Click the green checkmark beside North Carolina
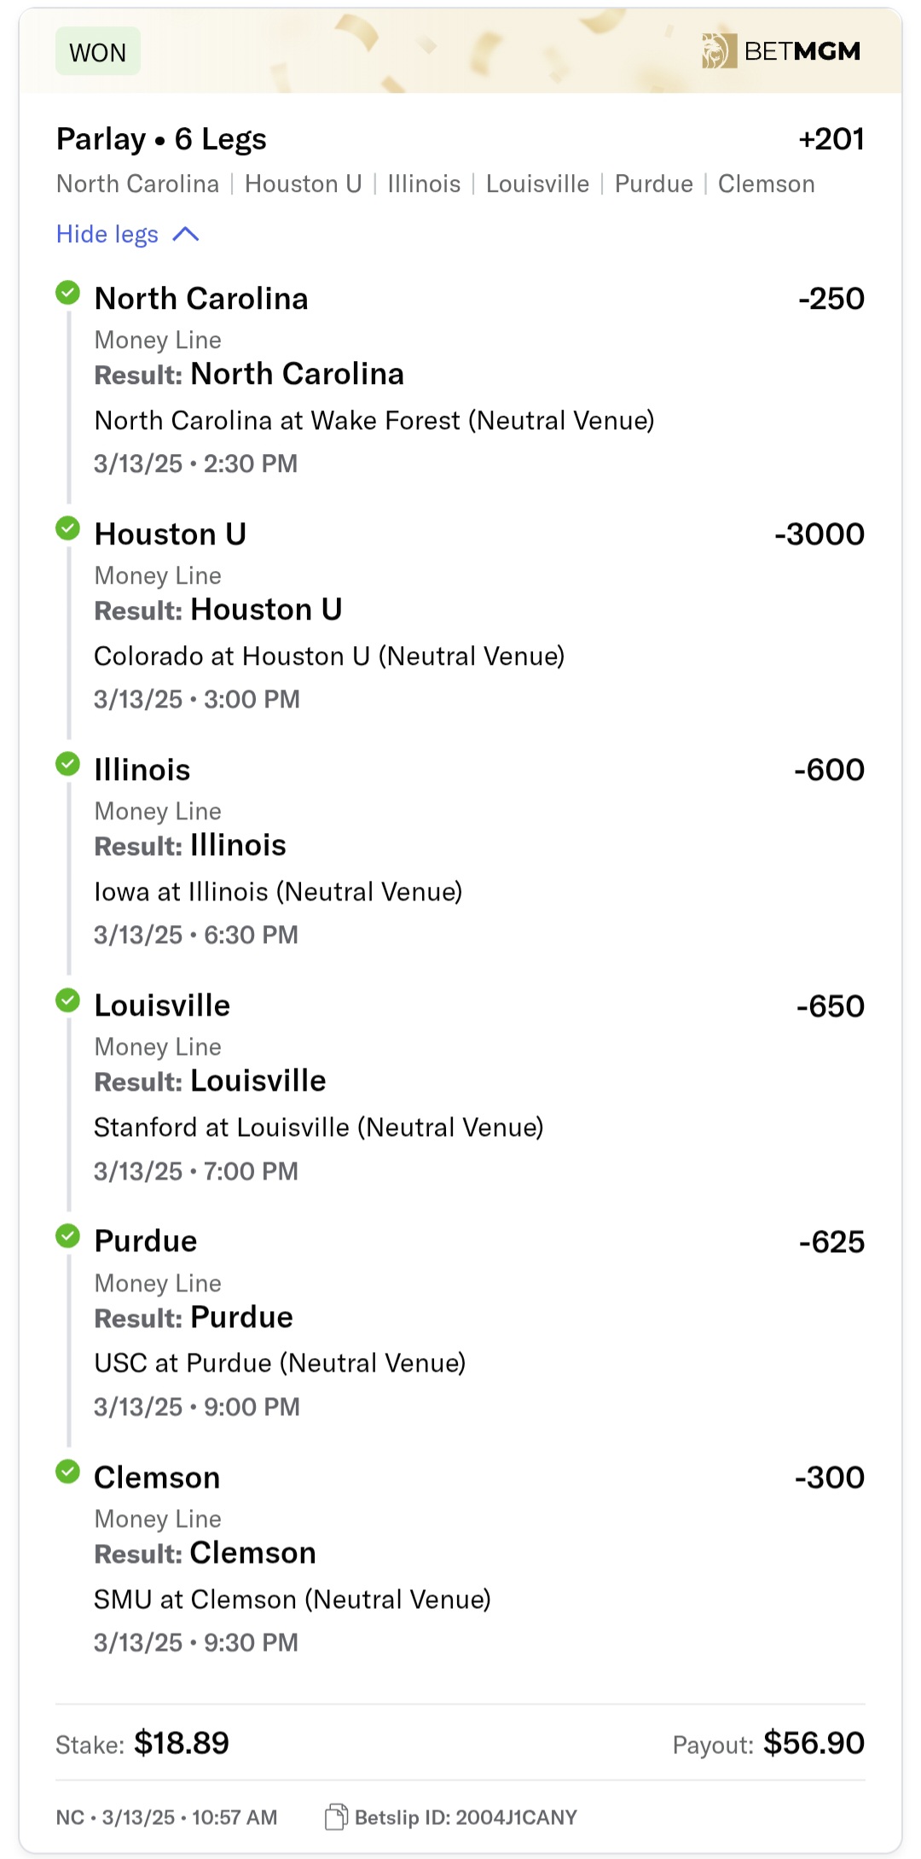 click(67, 293)
